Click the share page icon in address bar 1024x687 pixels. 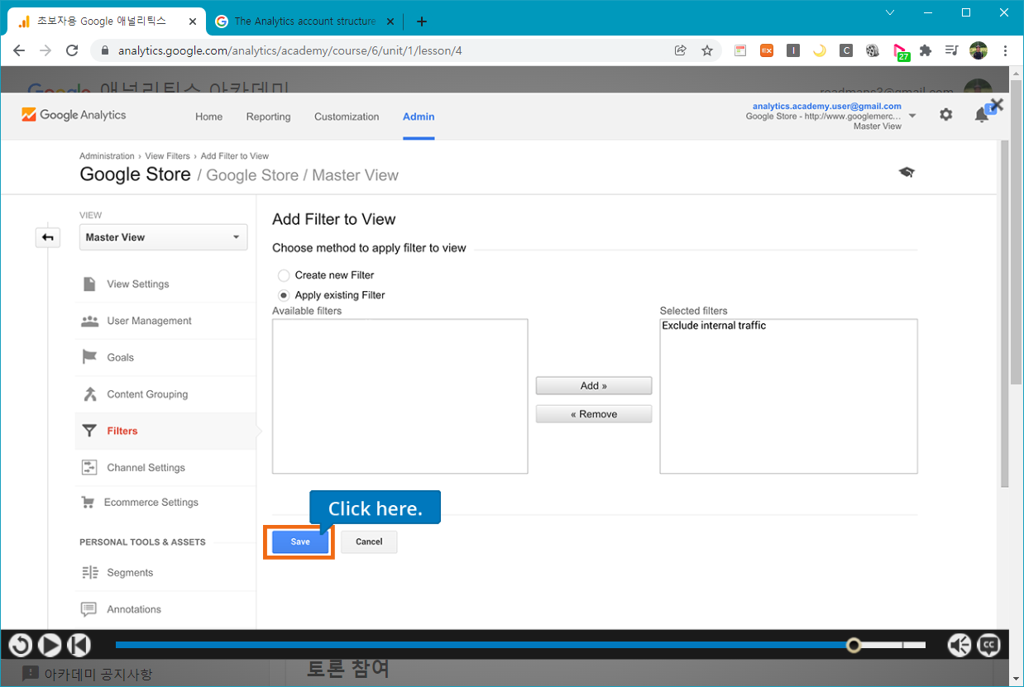[680, 50]
